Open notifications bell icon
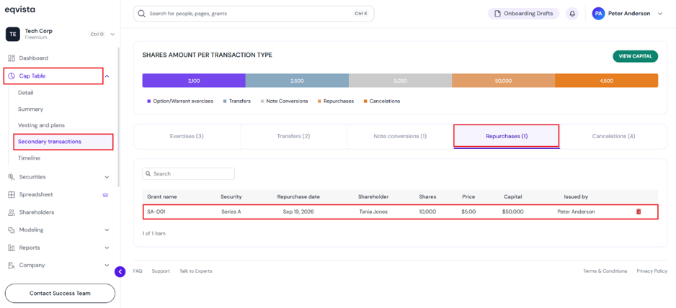The width and height of the screenshot is (676, 308). click(572, 14)
